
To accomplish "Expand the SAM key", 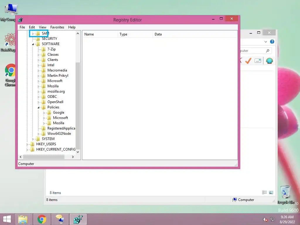I will click(x=33, y=34).
